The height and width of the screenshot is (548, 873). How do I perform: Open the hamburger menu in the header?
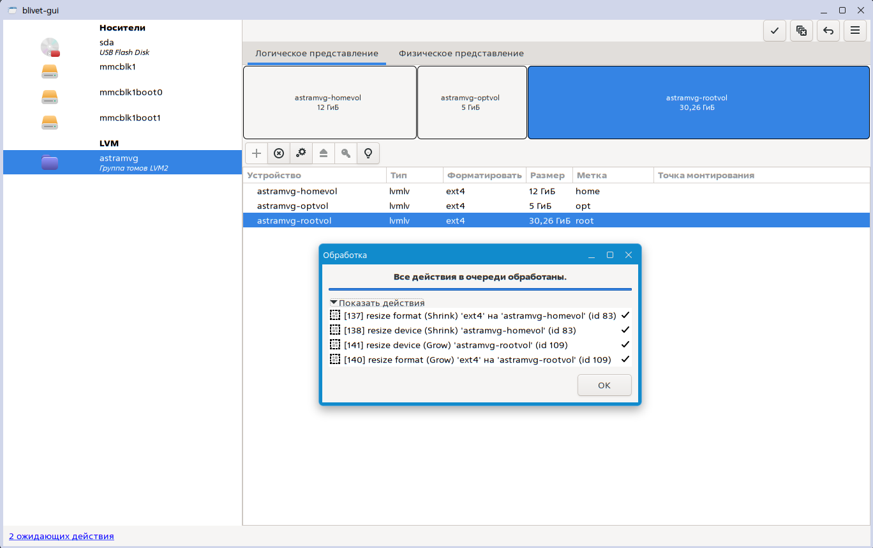[x=854, y=31]
